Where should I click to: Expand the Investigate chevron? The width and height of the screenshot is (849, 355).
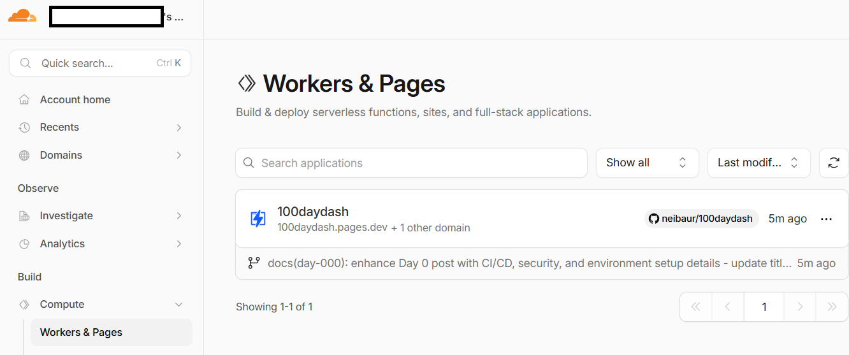click(179, 216)
